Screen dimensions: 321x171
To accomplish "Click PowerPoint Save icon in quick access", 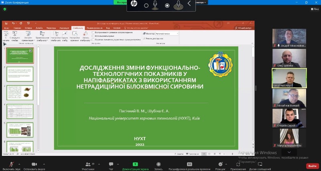I will (6, 23).
